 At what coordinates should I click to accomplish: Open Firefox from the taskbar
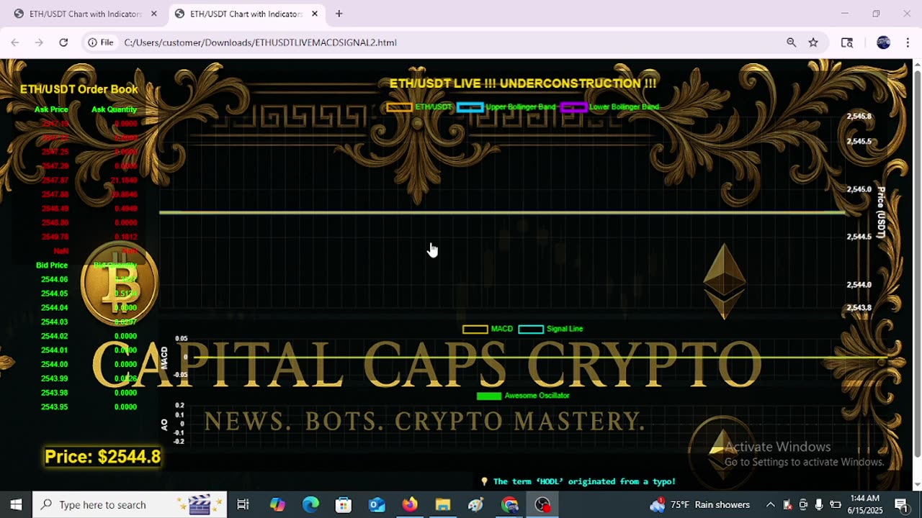(410, 504)
